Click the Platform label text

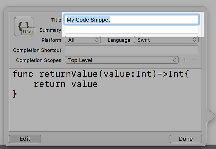51,40
